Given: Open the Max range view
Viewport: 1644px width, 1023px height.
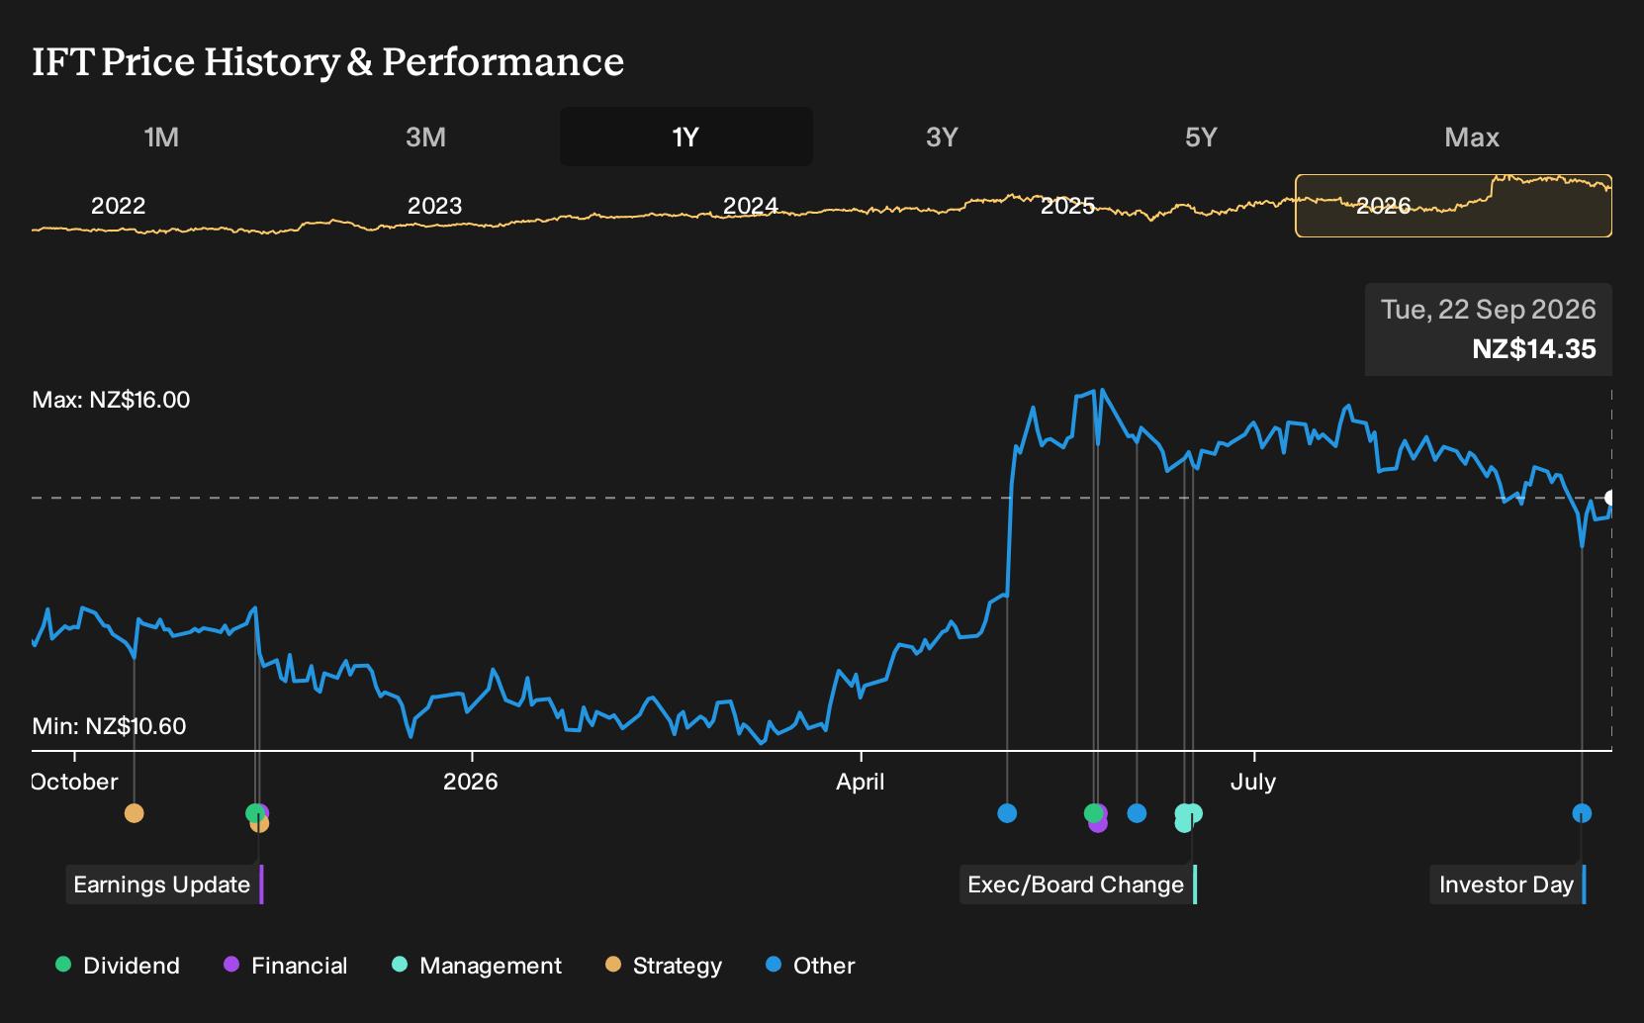Looking at the screenshot, I should (1472, 137).
